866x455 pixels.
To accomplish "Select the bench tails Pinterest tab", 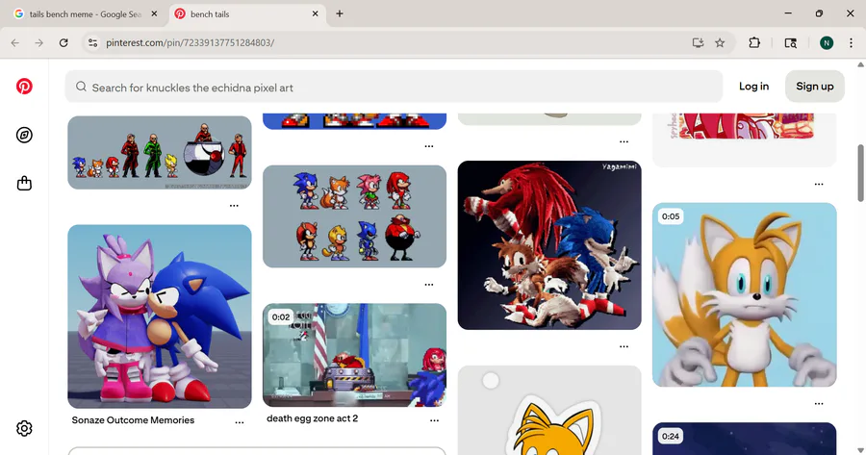I will tap(247, 13).
